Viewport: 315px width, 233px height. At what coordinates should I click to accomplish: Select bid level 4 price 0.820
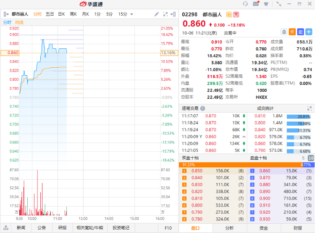(x=197, y=191)
